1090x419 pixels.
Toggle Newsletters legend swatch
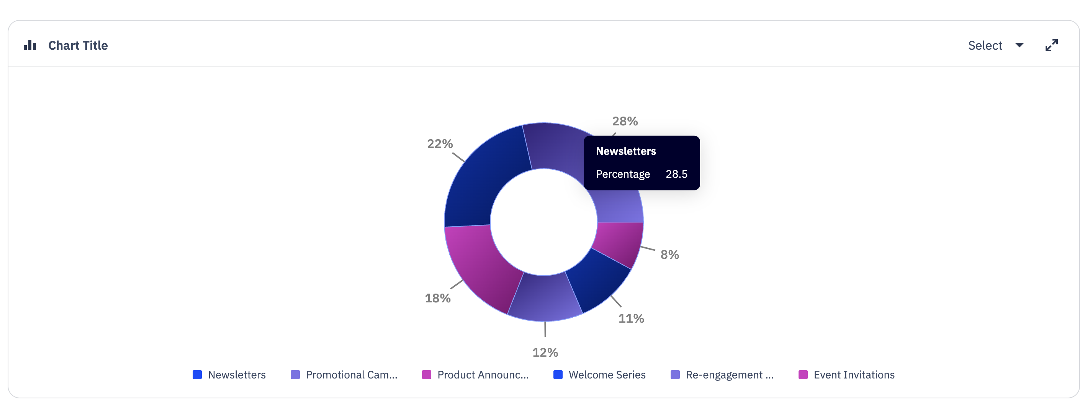pos(197,375)
